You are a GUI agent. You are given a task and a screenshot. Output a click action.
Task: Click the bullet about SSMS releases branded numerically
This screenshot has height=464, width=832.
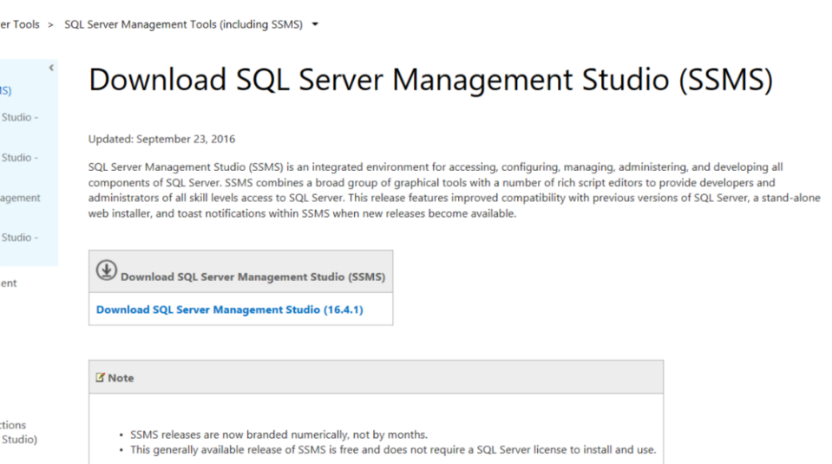(278, 435)
